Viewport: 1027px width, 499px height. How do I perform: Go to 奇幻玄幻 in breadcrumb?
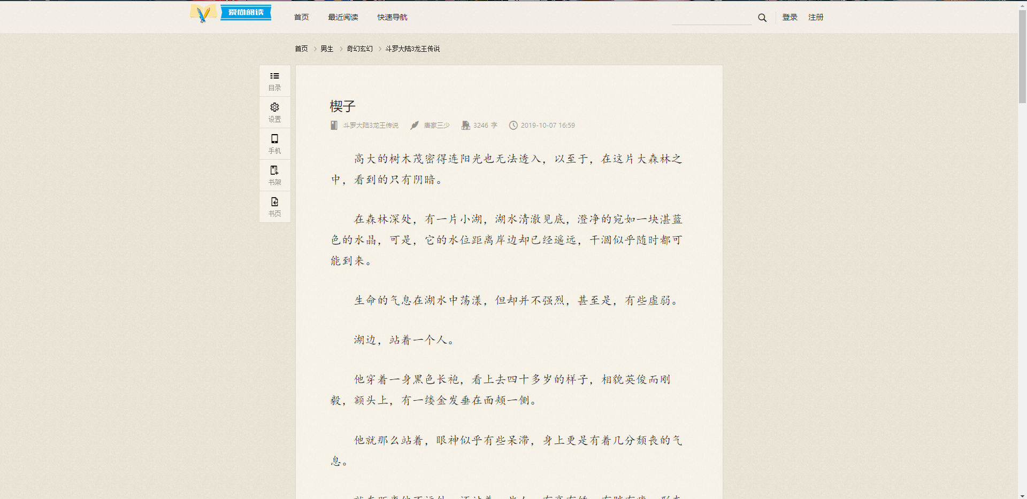[359, 49]
